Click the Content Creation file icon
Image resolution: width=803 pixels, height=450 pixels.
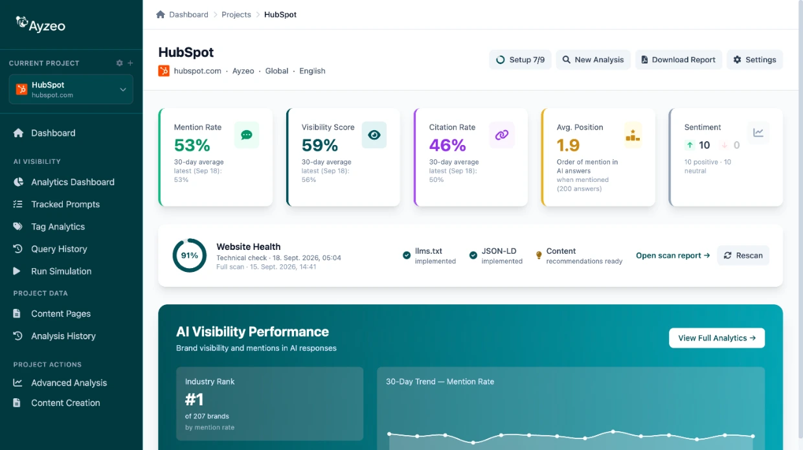[17, 403]
